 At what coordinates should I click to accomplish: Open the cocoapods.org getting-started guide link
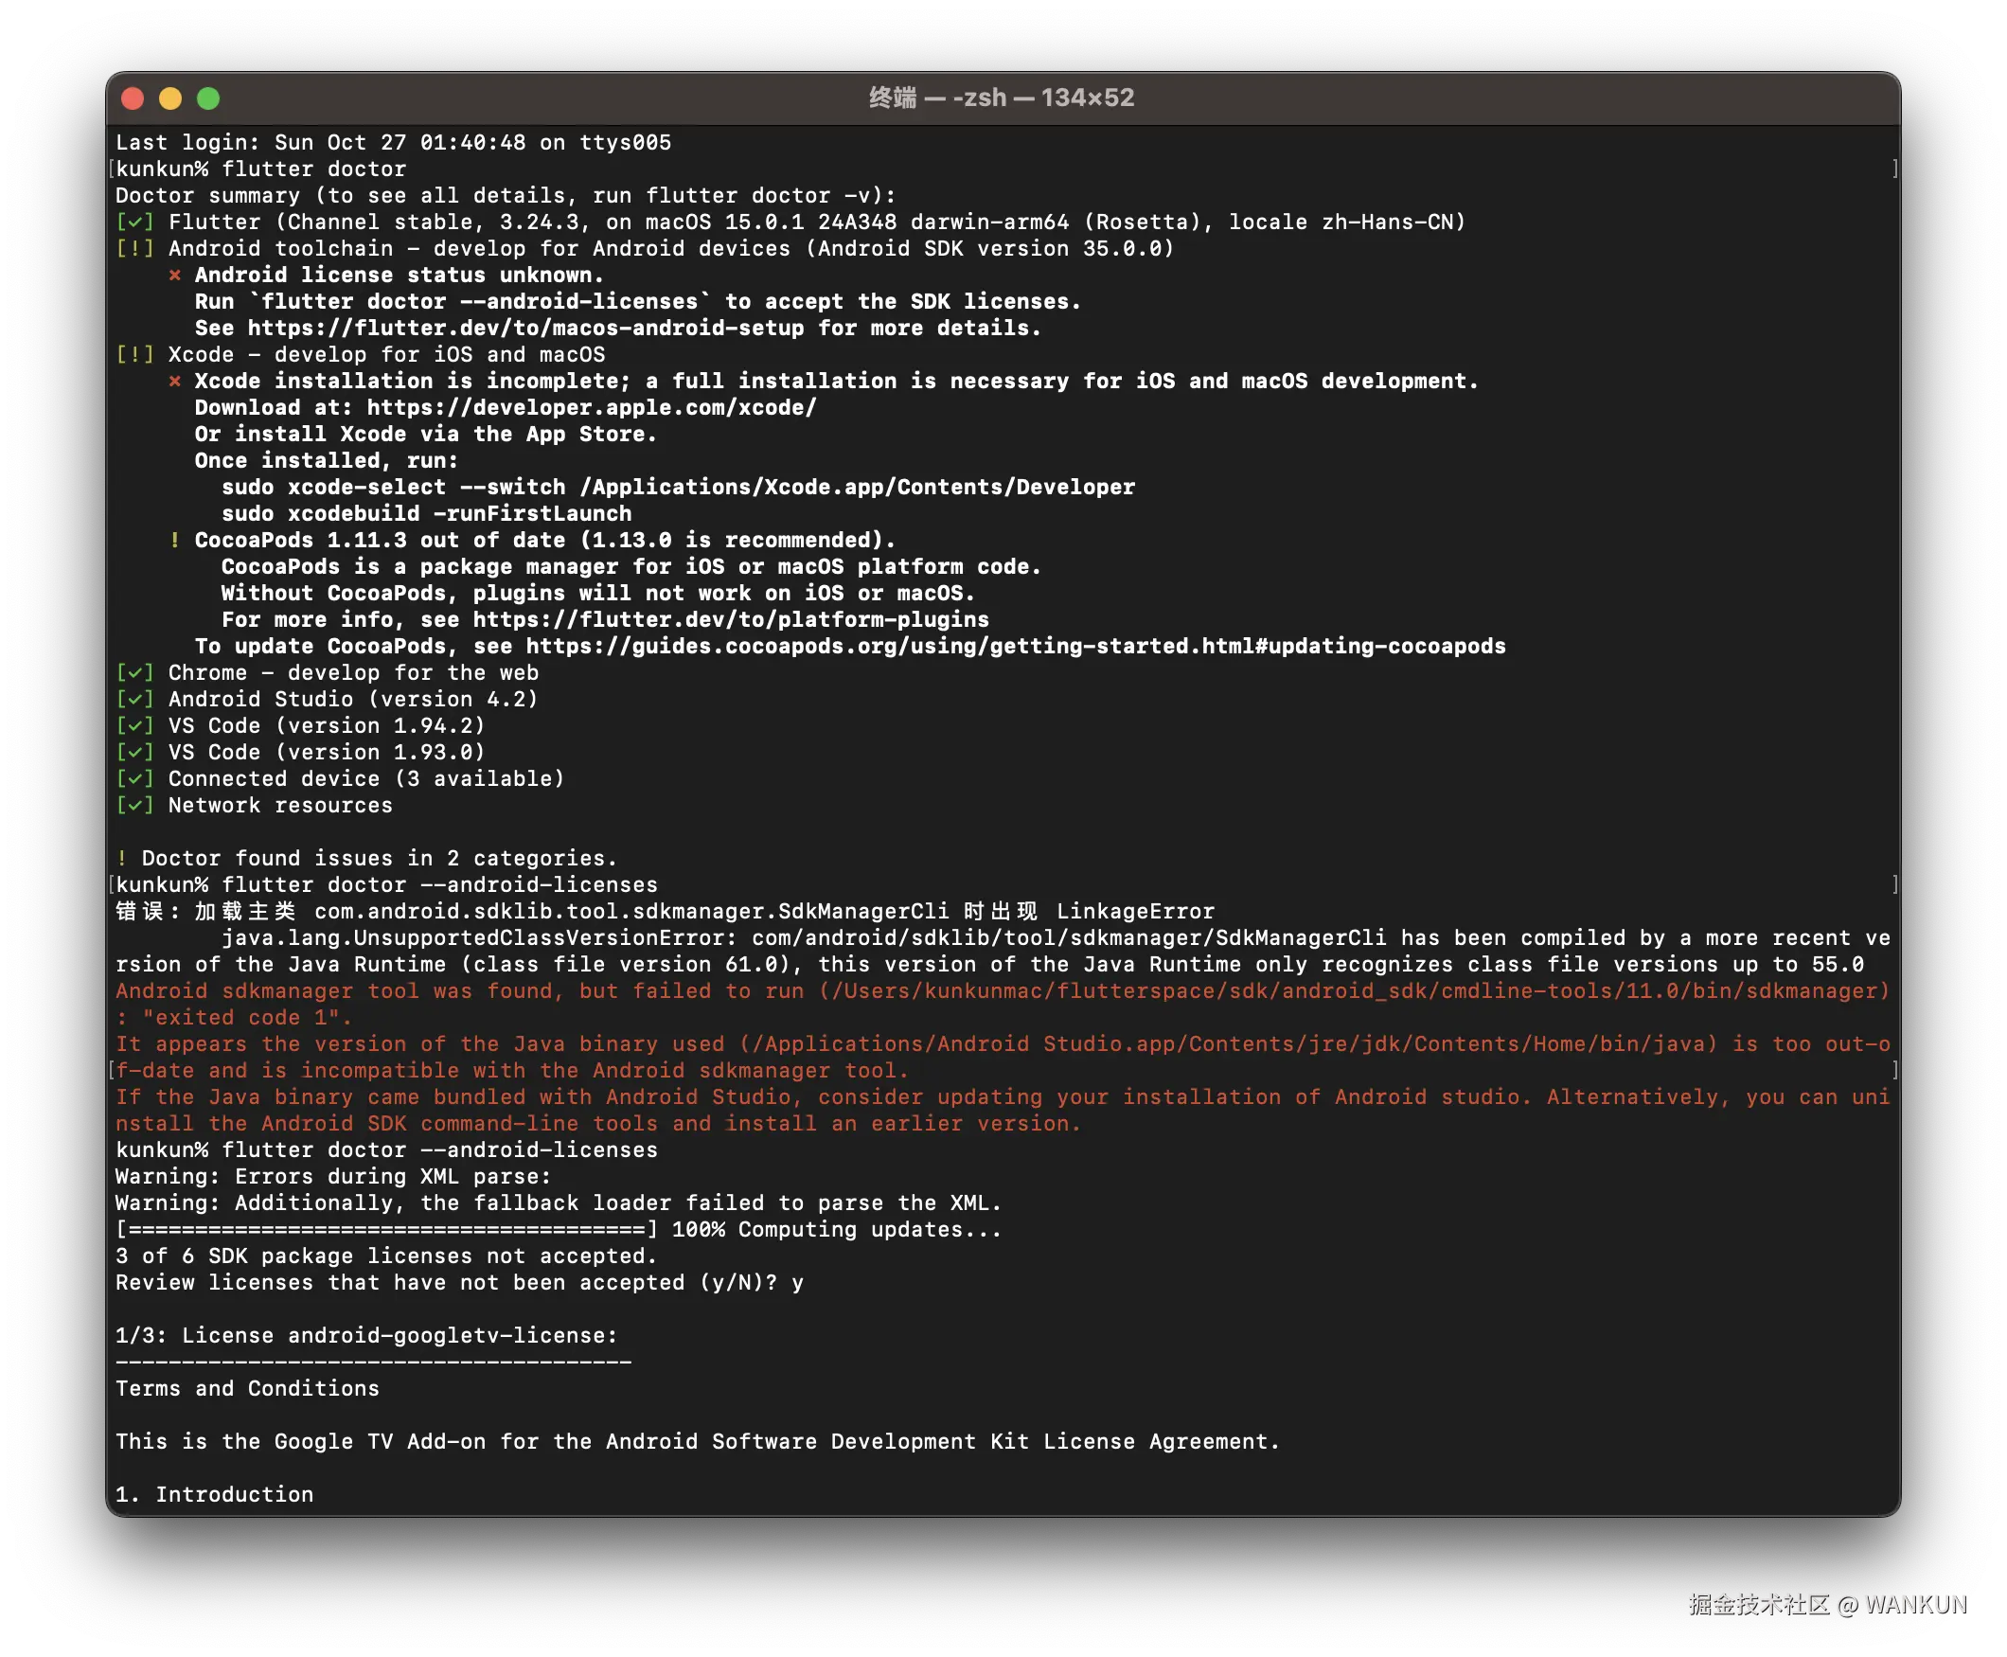[1015, 646]
